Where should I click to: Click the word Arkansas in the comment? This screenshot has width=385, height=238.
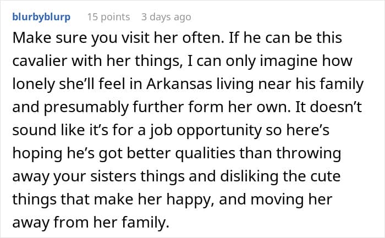pyautogui.click(x=179, y=84)
